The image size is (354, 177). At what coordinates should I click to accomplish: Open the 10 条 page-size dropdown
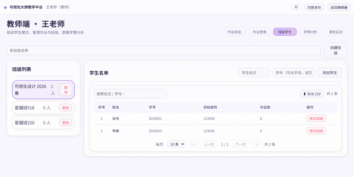pos(176,144)
